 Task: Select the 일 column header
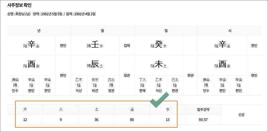coord(166,31)
